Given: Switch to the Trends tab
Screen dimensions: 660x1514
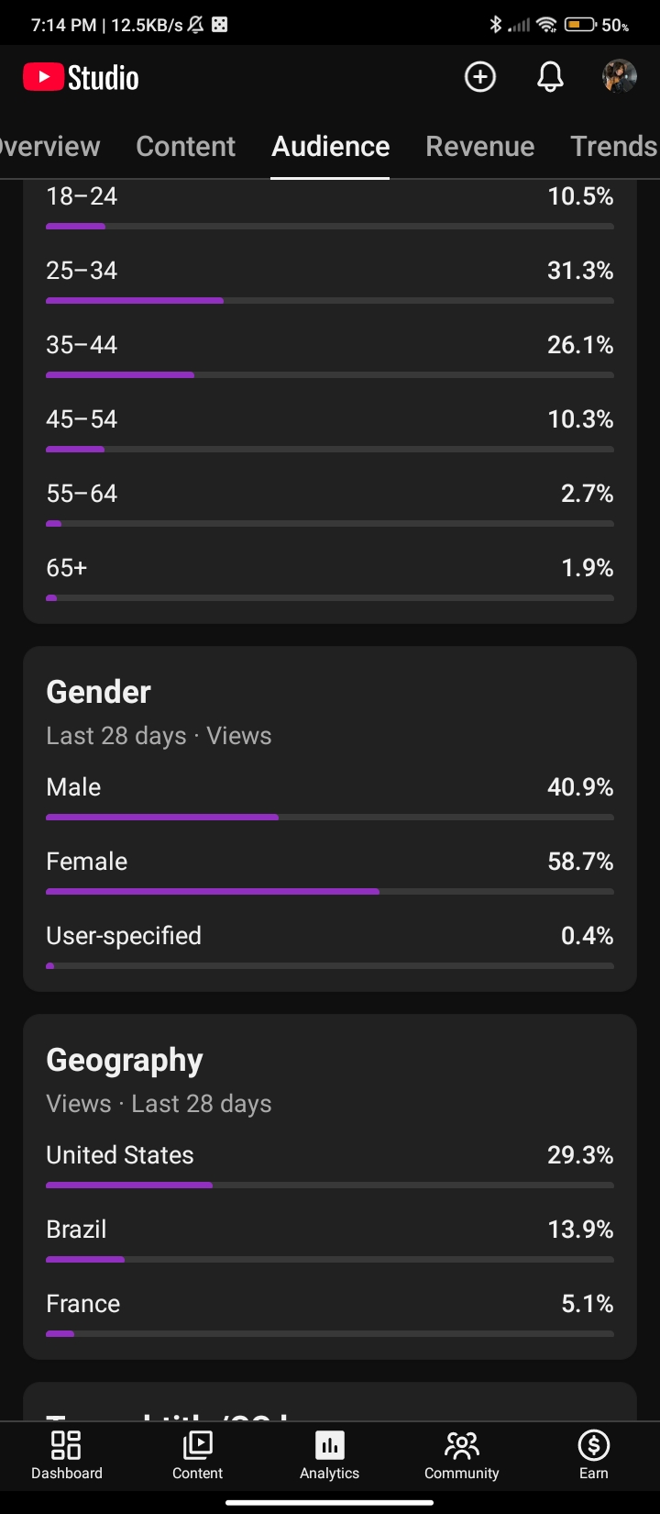Looking at the screenshot, I should tap(614, 146).
